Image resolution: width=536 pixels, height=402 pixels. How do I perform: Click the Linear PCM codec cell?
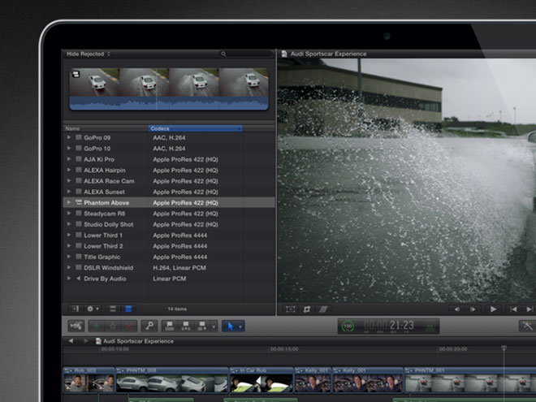click(x=170, y=279)
